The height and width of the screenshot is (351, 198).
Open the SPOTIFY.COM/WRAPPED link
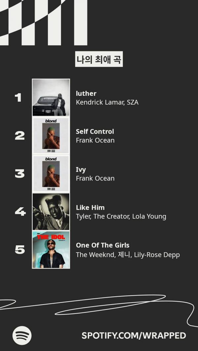pyautogui.click(x=134, y=336)
